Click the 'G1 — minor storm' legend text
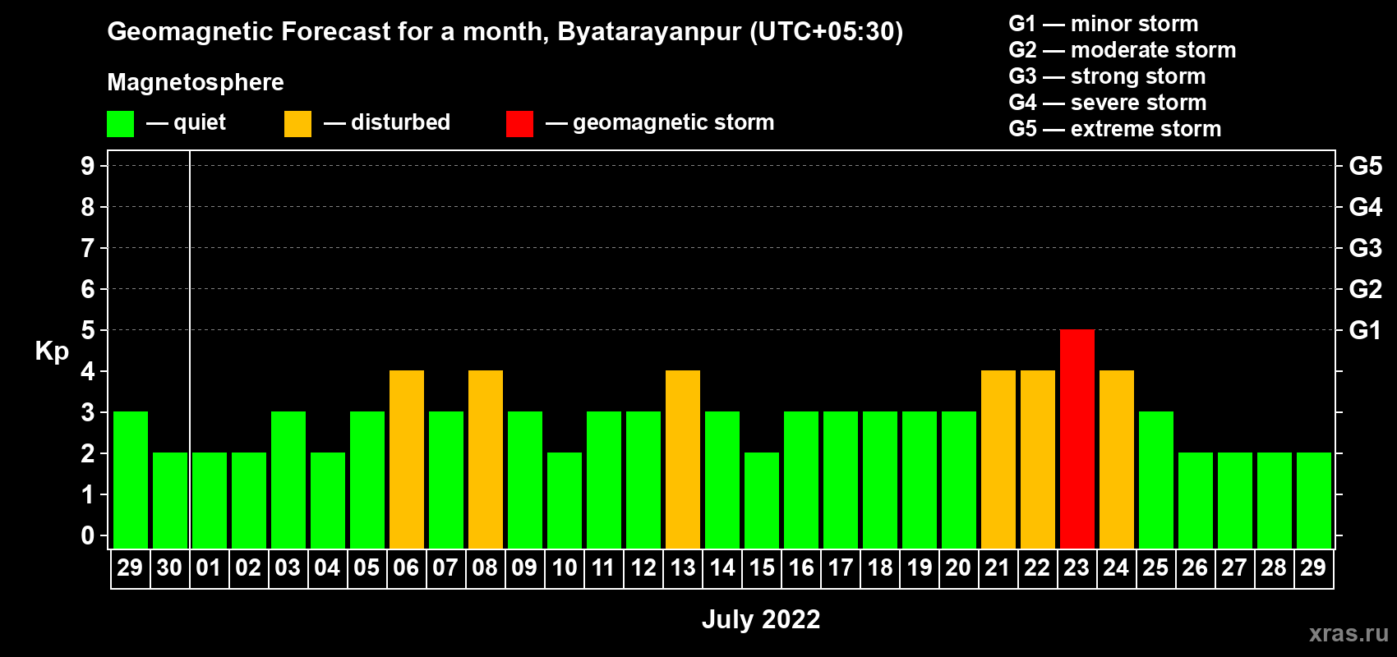1397x657 pixels. click(x=1103, y=24)
